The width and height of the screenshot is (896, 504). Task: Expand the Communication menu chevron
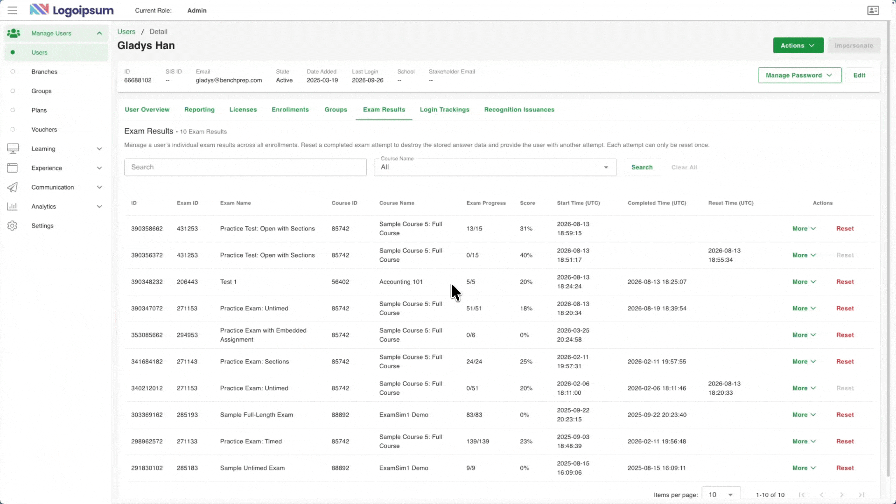99,187
